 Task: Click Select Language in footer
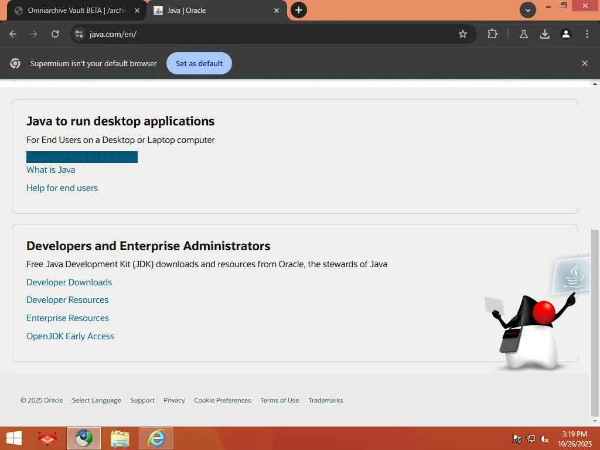(97, 400)
